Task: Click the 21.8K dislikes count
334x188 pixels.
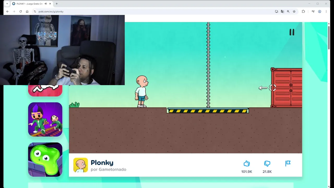Action: 267,172
